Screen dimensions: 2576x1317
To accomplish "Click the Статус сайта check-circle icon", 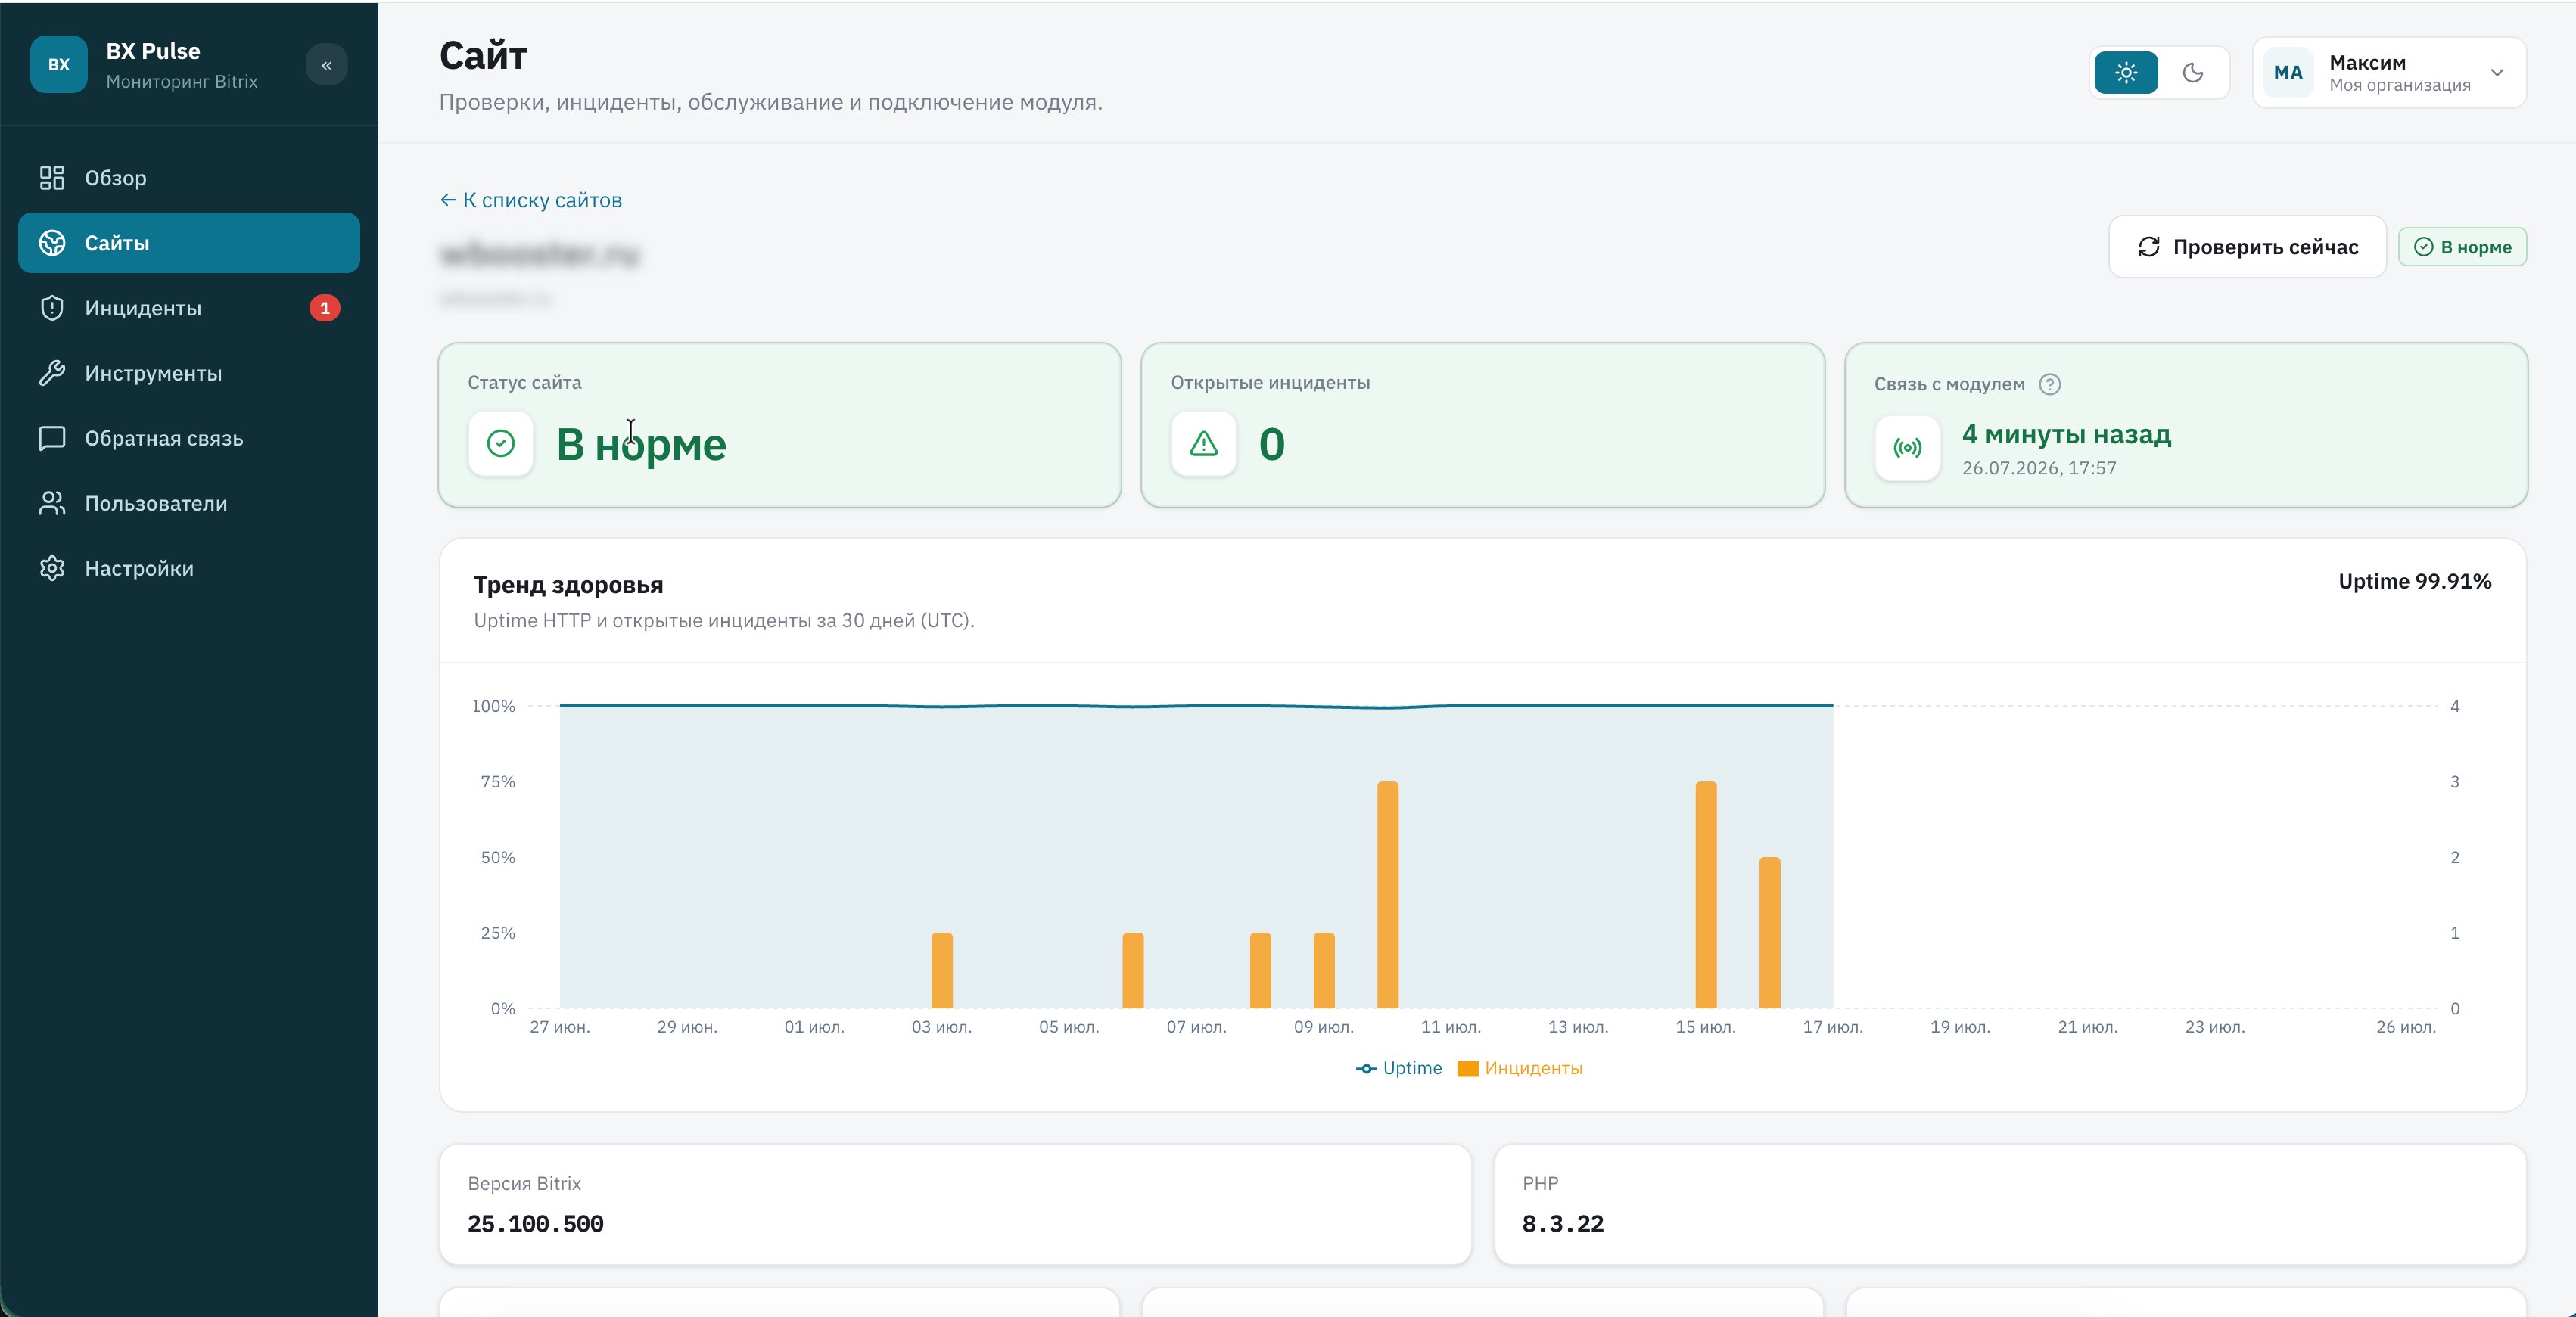I will 501,443.
